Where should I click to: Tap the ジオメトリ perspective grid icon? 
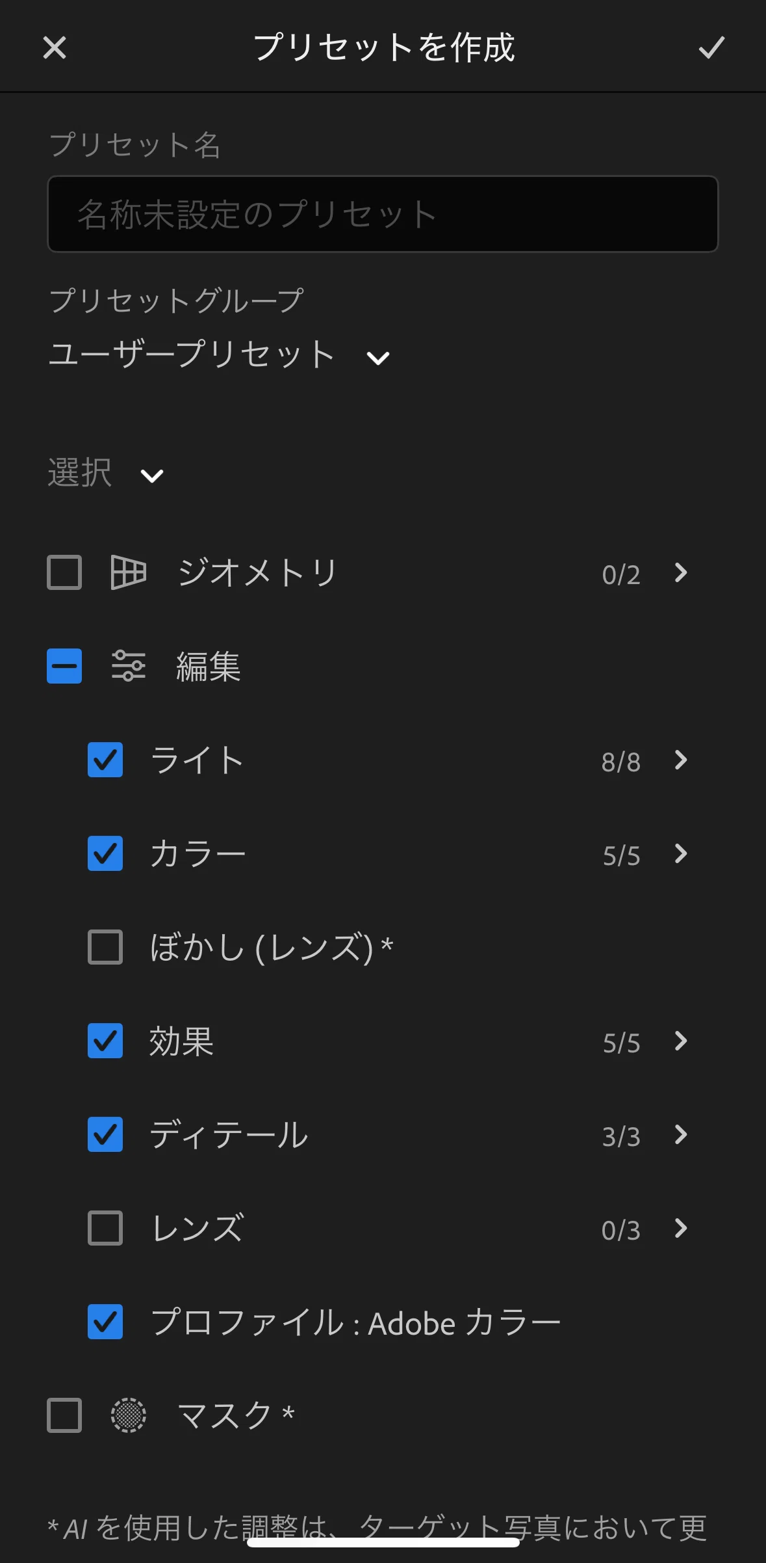[128, 572]
